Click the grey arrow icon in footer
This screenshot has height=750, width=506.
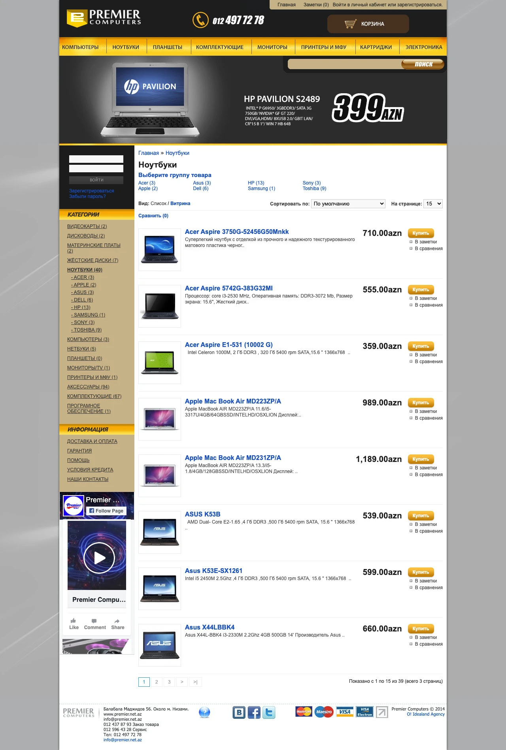tap(382, 712)
